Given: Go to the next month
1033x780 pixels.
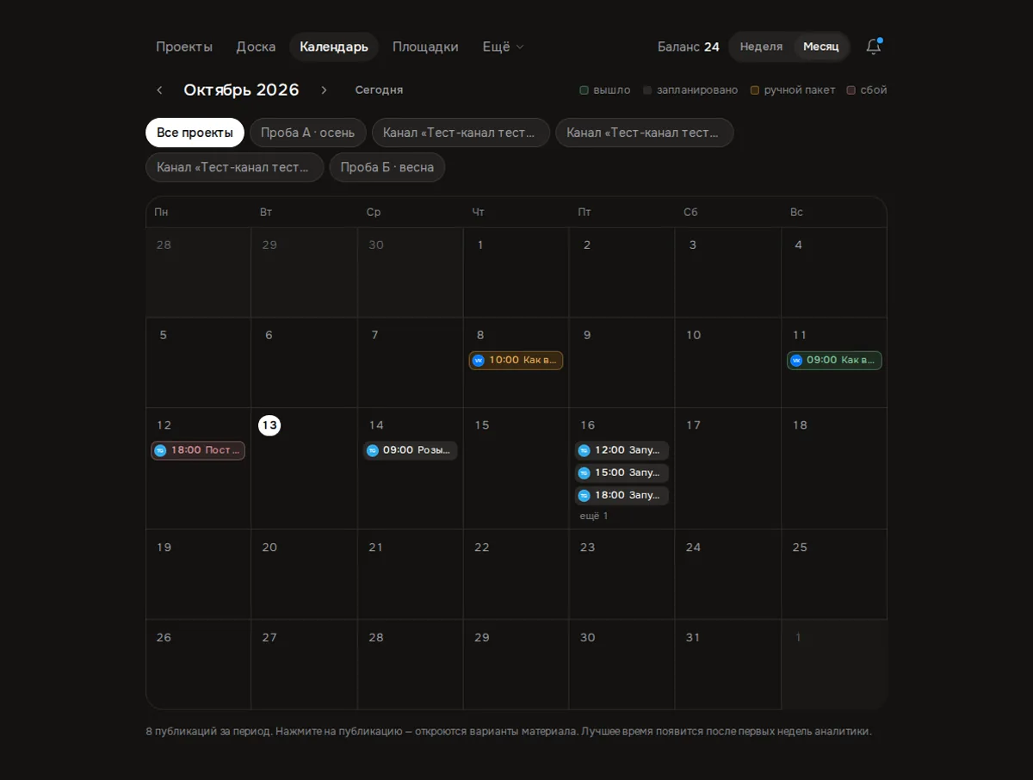Looking at the screenshot, I should [x=324, y=90].
